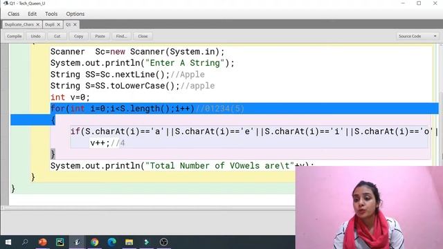The height and width of the screenshot is (249, 443).
Task: Click the horizontal scrollbar under the code
Action: point(148,207)
